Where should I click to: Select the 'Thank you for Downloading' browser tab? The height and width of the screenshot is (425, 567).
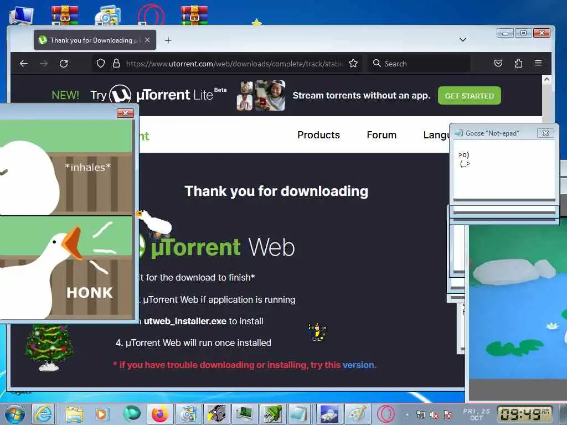(x=95, y=40)
